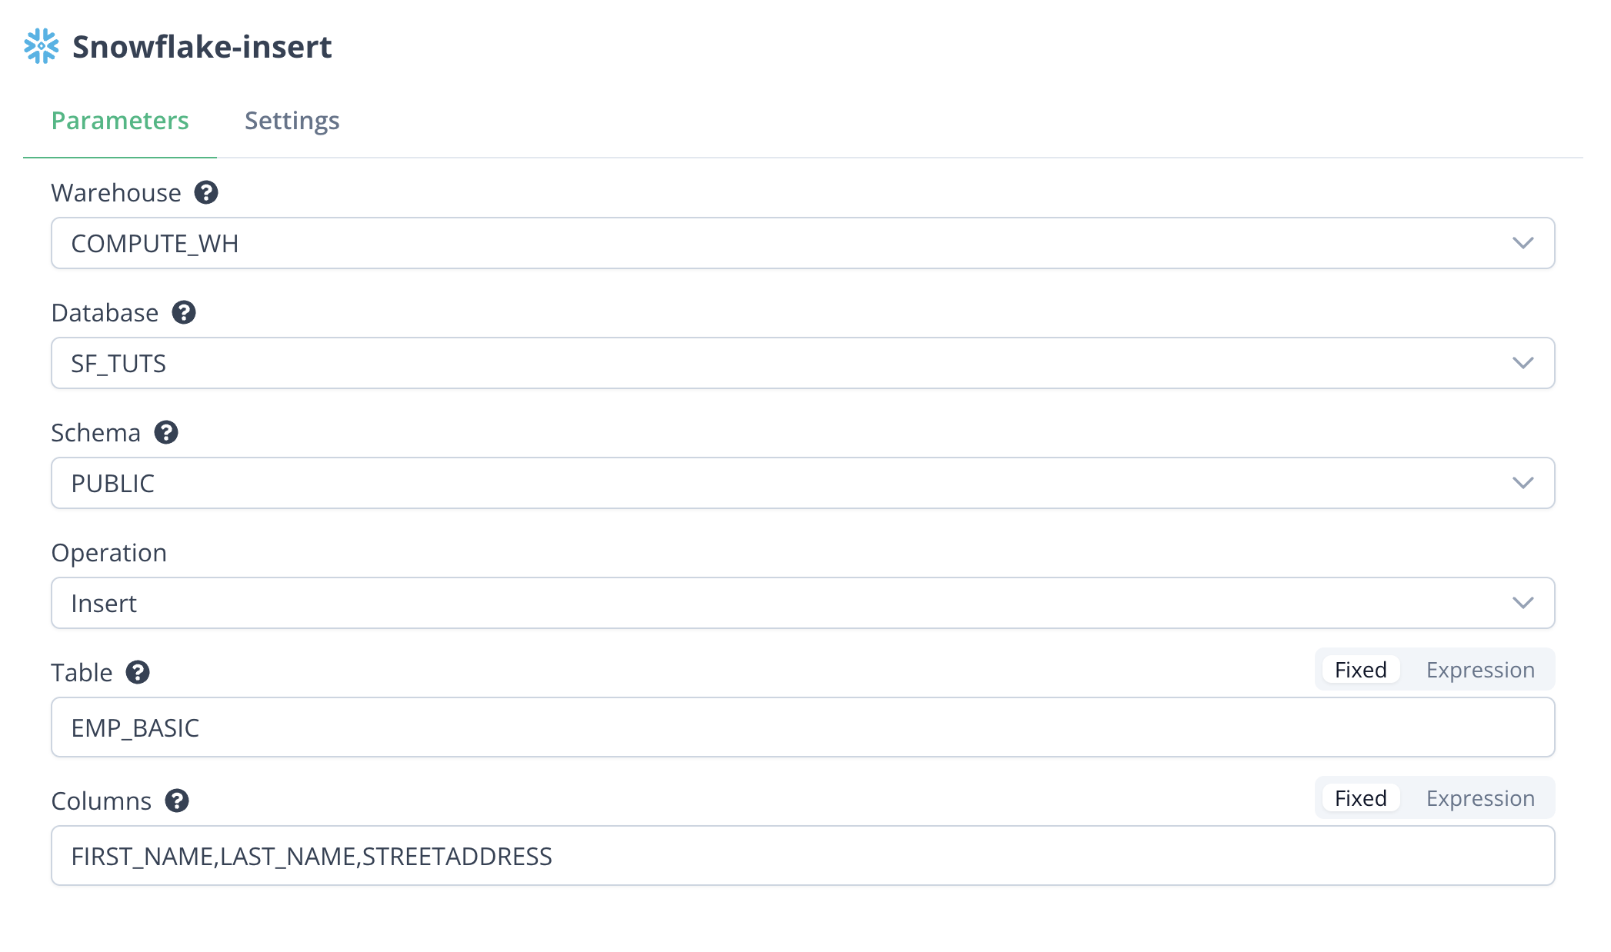Image resolution: width=1611 pixels, height=952 pixels.
Task: Expand the Operation dropdown showing Insert
Action: 802,603
